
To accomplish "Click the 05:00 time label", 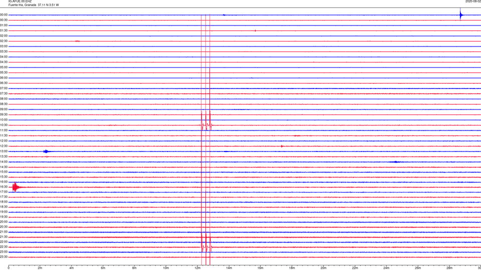I will tap(4, 67).
